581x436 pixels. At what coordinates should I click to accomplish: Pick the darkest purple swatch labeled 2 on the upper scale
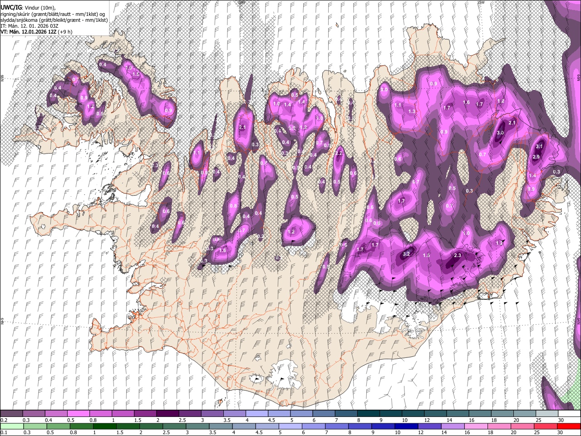point(167,414)
